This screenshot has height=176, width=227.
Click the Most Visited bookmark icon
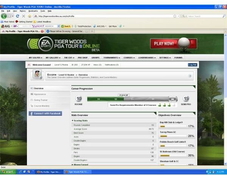coord(2,22)
